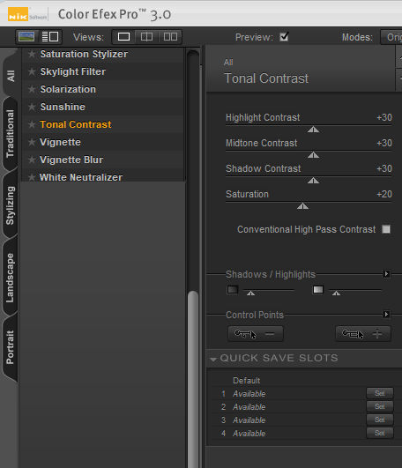The height and width of the screenshot is (468, 402).
Task: Click the light Highlights protection icon
Action: point(318,289)
